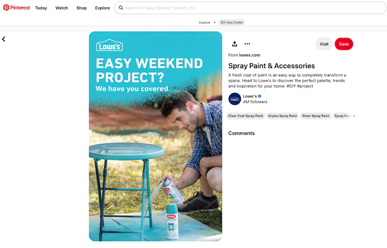Open the share icon above the pin details
Image resolution: width=387 pixels, height=248 pixels.
234,44
